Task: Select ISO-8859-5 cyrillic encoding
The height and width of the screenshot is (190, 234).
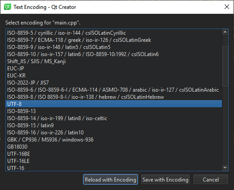Action: click(114, 33)
